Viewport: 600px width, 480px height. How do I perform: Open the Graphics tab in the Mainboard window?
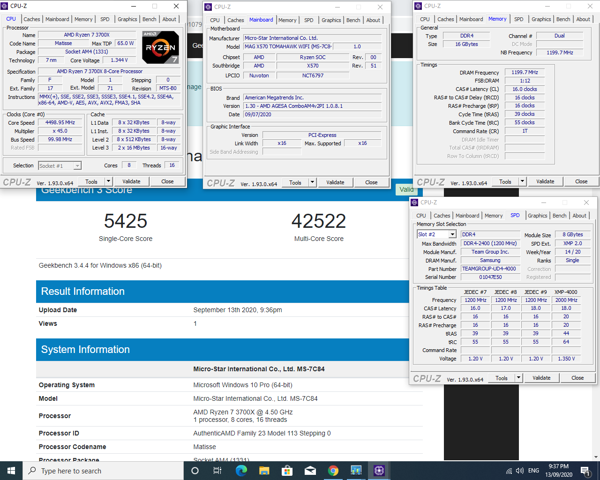tap(331, 20)
